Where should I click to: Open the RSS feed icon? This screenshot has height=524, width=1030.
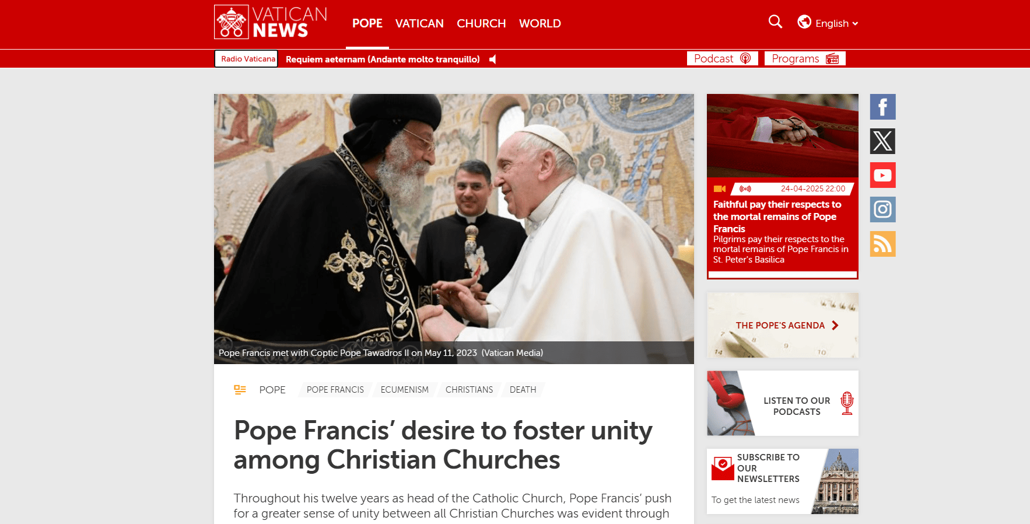[882, 244]
